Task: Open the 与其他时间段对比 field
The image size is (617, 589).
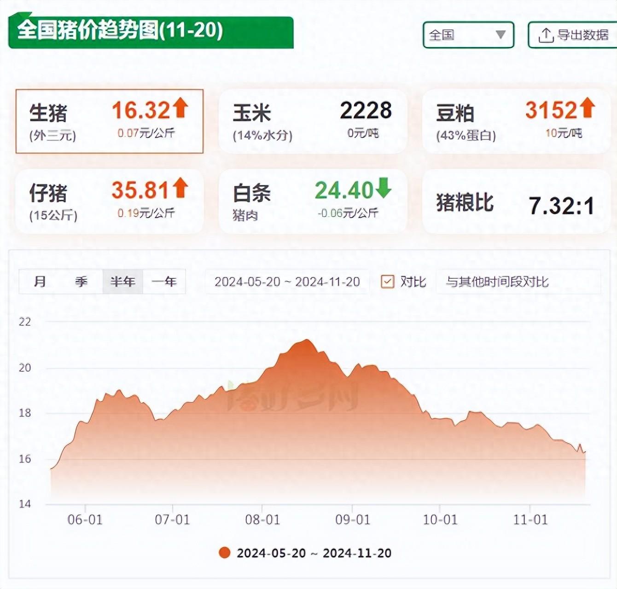Action: [518, 282]
